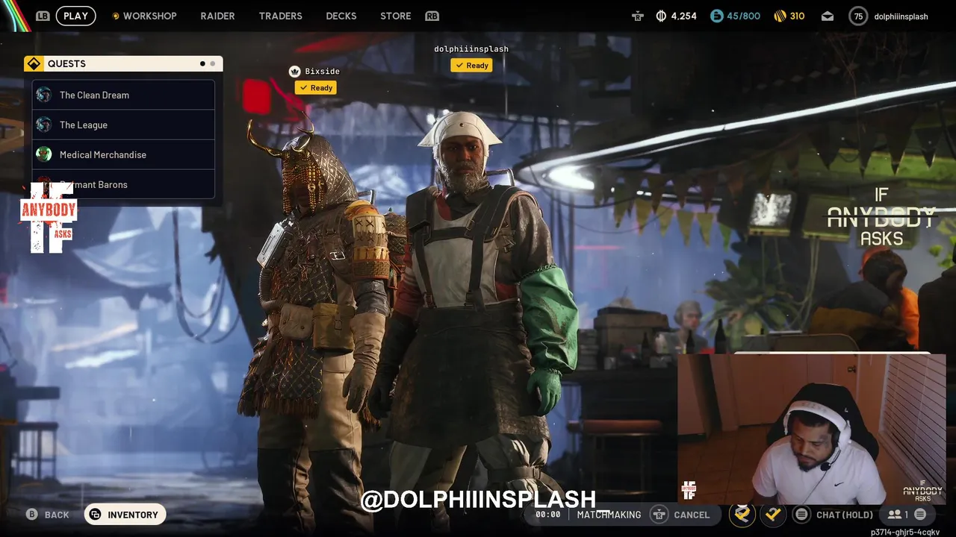Open the mail envelope icon
The image size is (956, 537).
point(828,16)
